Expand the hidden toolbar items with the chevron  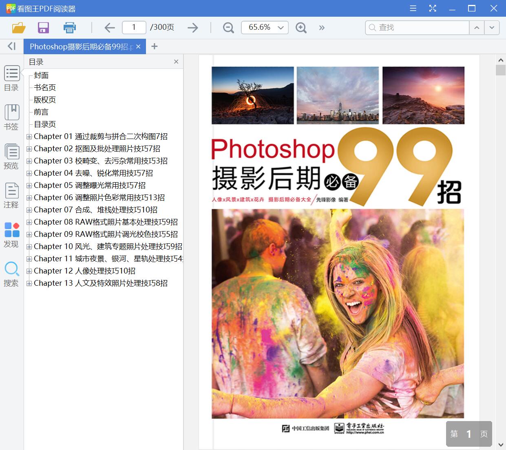[322, 27]
